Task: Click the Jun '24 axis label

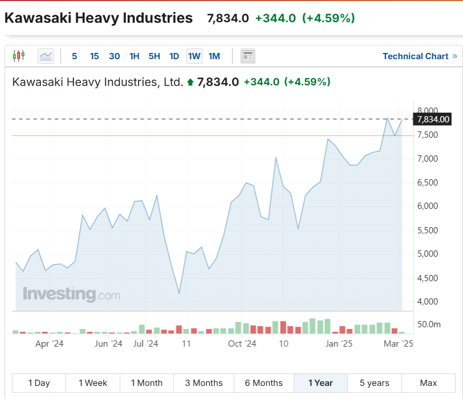Action: pyautogui.click(x=108, y=344)
